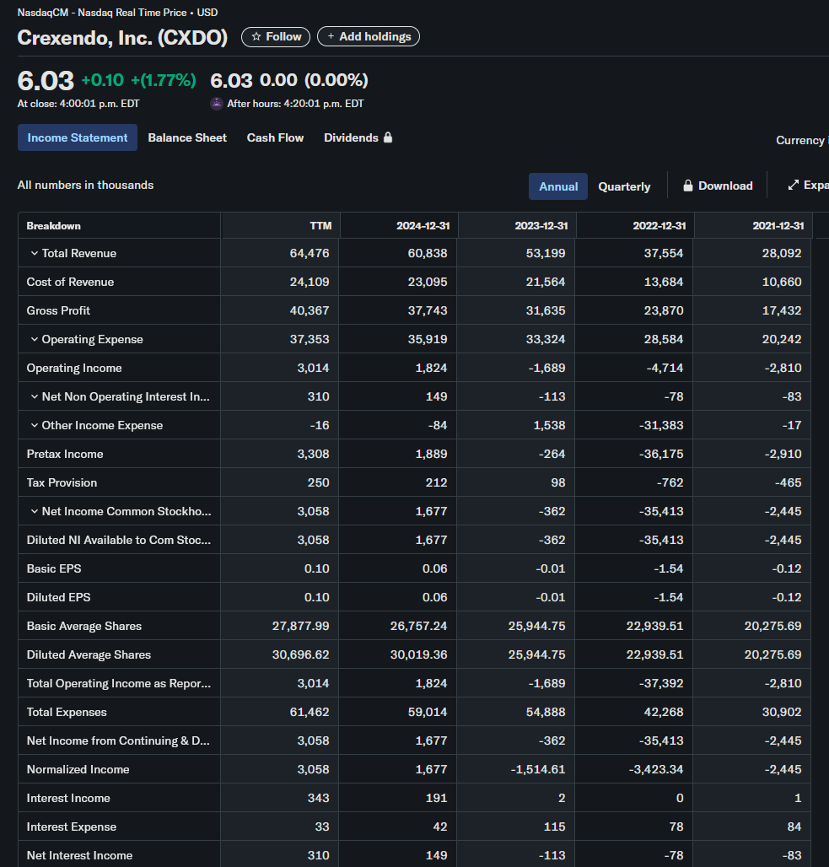This screenshot has height=867, width=829.
Task: Expand the Other Income Expense row
Action: click(x=35, y=425)
